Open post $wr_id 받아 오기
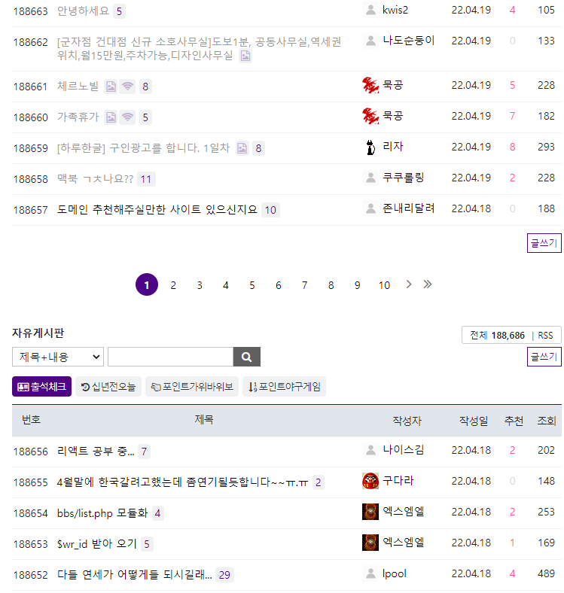 coord(97,544)
